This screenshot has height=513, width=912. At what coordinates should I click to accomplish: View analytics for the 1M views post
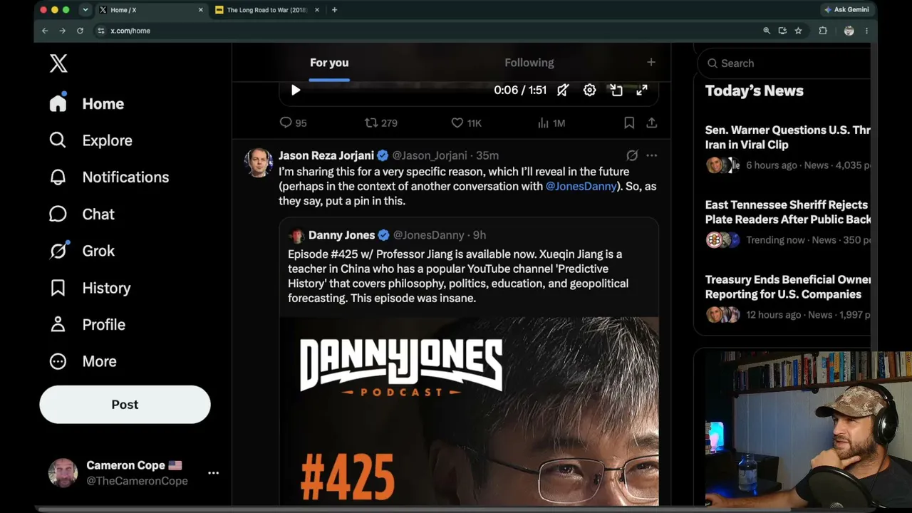pos(551,123)
